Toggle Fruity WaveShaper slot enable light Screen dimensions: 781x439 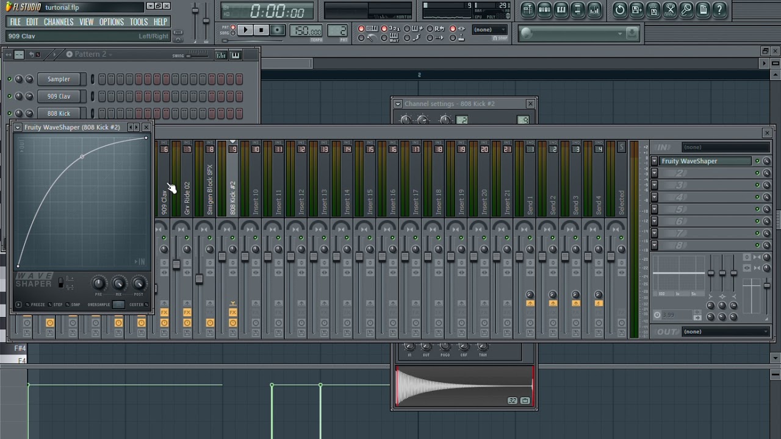tap(758, 161)
